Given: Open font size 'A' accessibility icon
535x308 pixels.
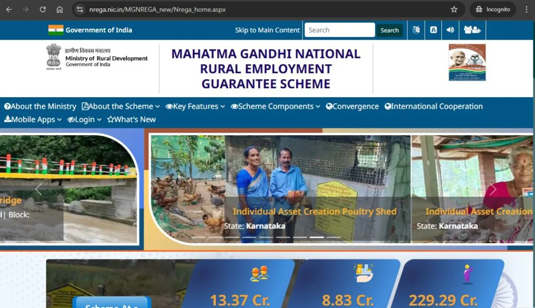Looking at the screenshot, I should click(433, 30).
